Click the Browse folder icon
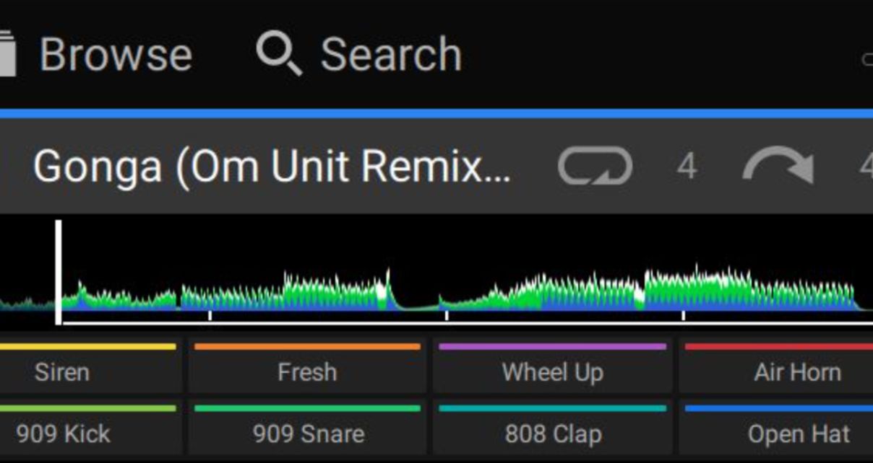 [7, 54]
